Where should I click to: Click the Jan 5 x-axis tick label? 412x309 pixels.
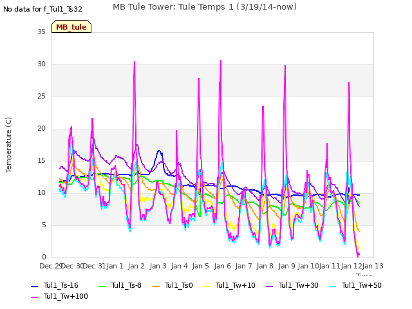click(x=201, y=266)
